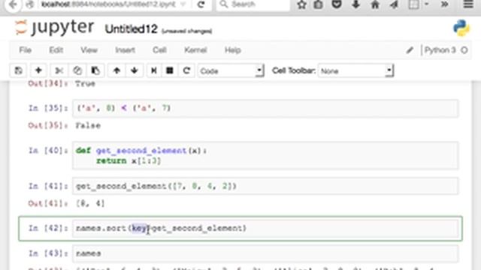Click into cell In [35] tuple comparison
This screenshot has height=270, width=481.
tap(265, 108)
